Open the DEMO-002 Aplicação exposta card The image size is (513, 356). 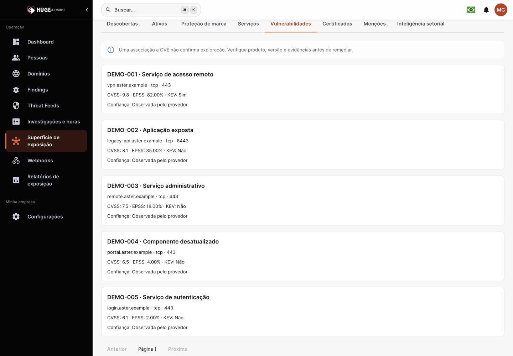click(303, 145)
